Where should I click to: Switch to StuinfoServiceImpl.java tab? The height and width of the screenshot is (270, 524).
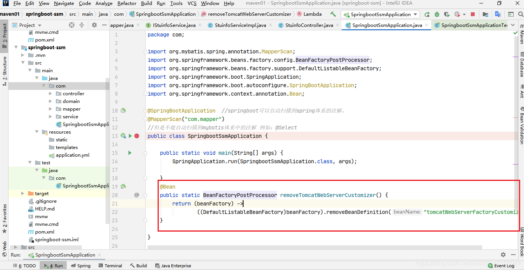pyautogui.click(x=240, y=25)
